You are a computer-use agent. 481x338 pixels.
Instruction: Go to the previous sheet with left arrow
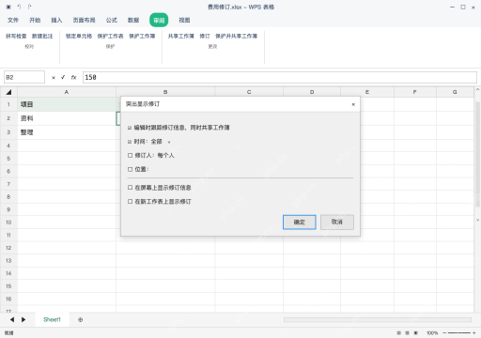12,319
